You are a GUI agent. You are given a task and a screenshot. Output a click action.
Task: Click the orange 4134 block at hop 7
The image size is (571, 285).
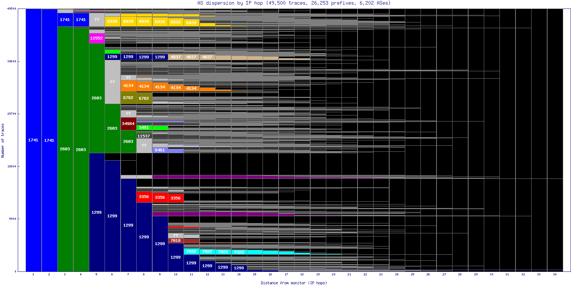click(x=128, y=85)
